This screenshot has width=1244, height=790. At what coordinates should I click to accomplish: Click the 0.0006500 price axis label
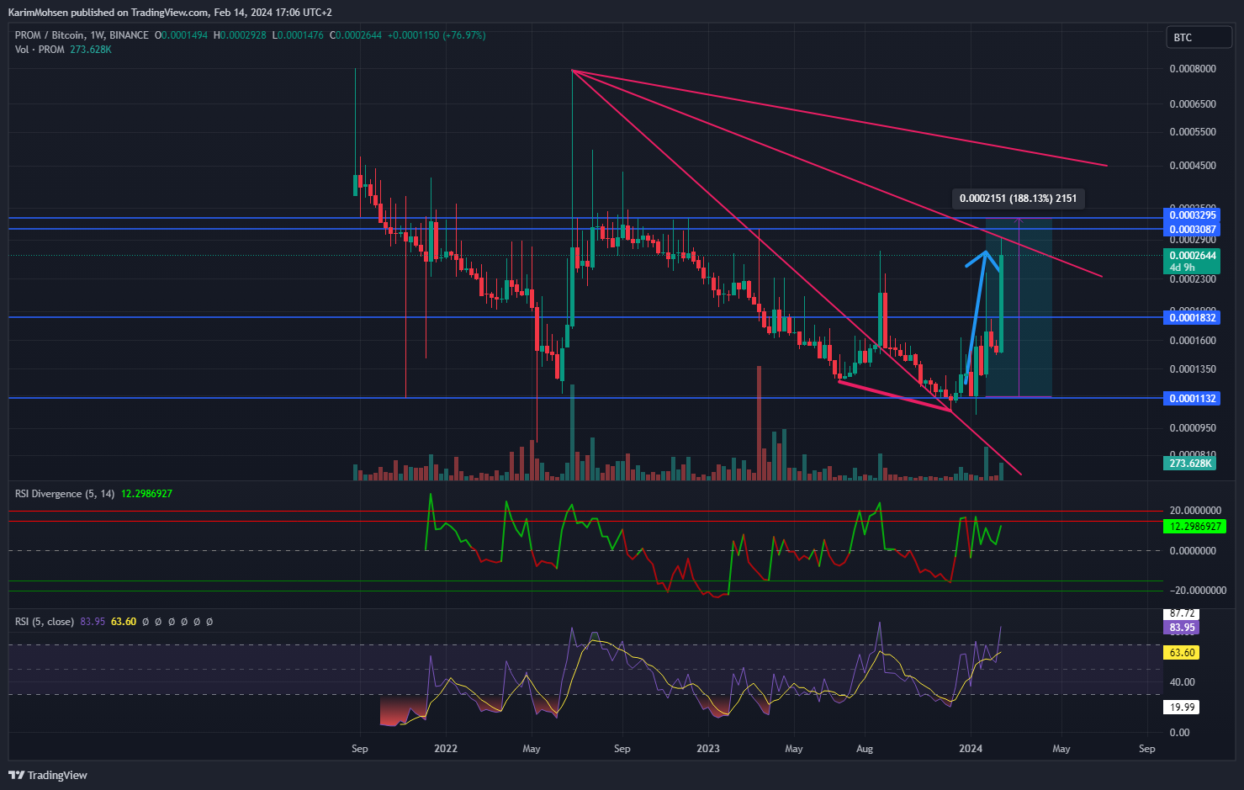(x=1193, y=104)
